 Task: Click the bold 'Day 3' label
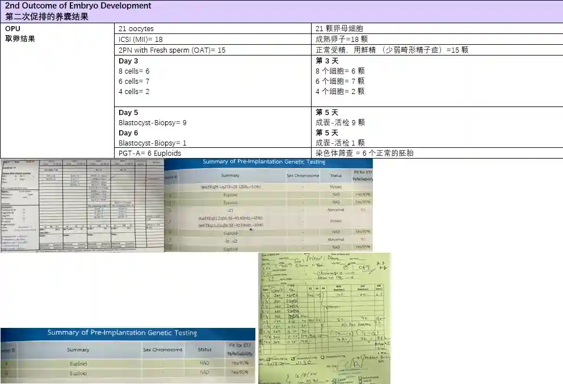(128, 61)
